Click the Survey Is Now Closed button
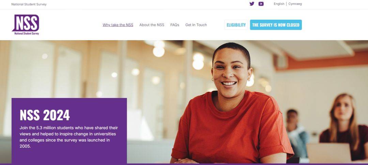The width and height of the screenshot is (368, 165). pyautogui.click(x=276, y=25)
